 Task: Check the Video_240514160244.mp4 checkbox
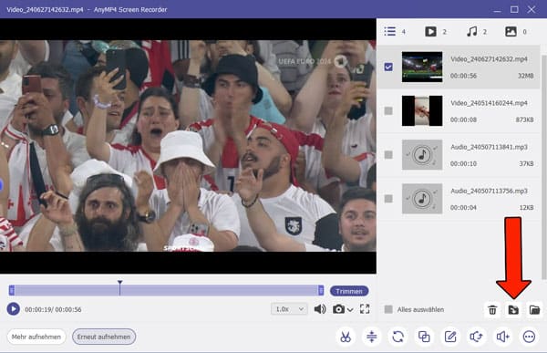(388, 110)
